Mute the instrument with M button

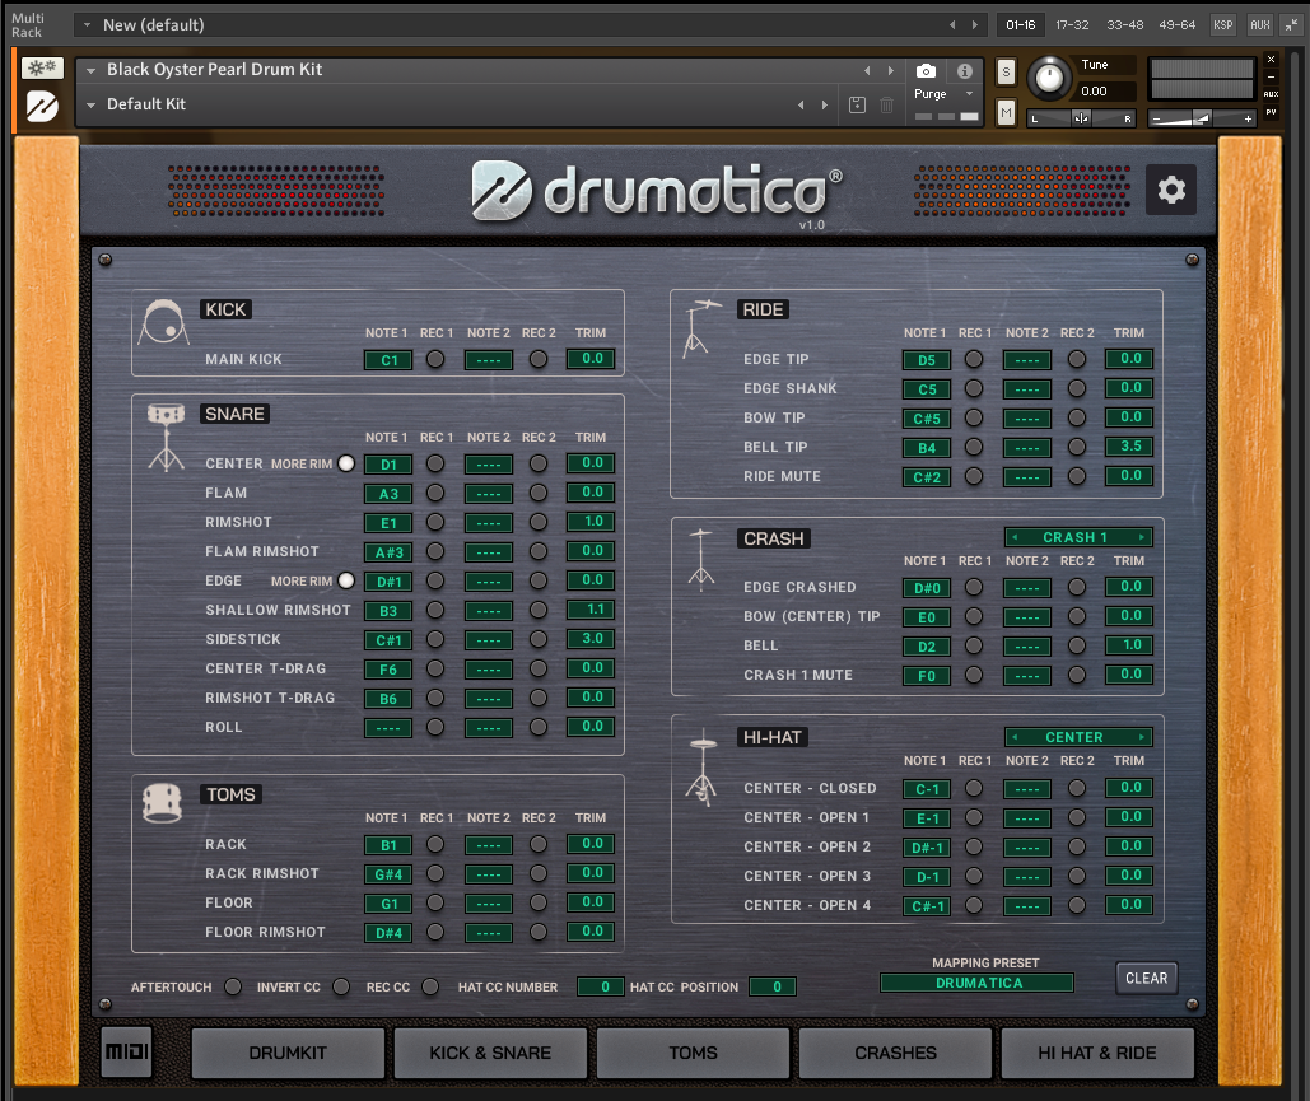(x=1006, y=113)
